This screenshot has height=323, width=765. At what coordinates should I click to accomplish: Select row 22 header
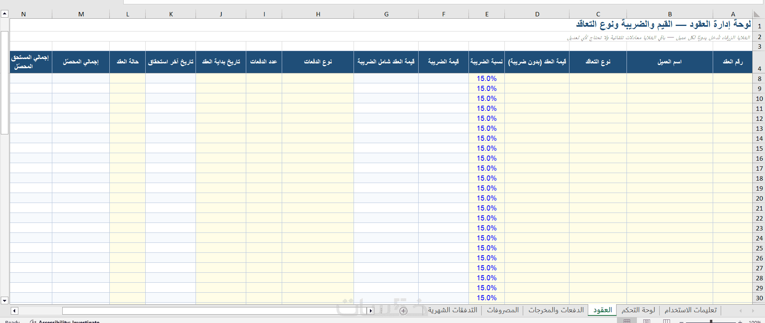click(759, 218)
